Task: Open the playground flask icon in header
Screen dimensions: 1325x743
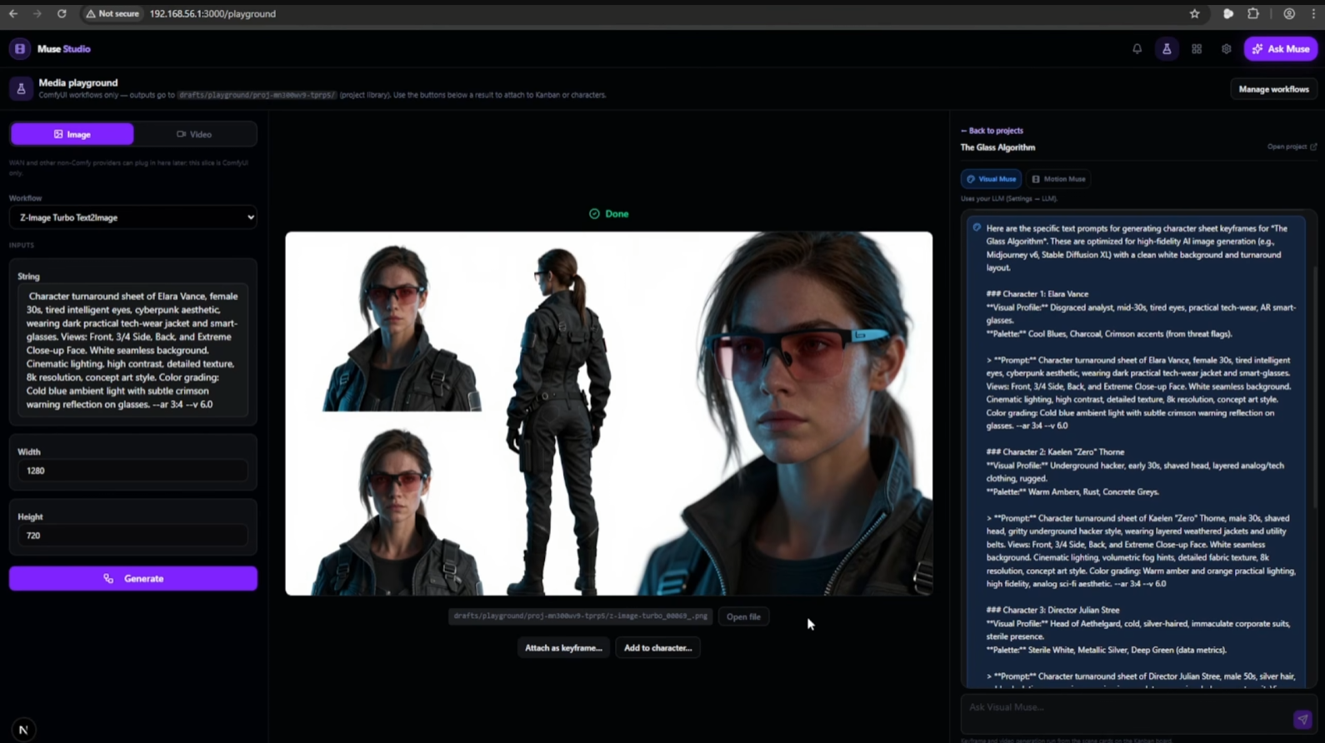Action: (x=1167, y=49)
